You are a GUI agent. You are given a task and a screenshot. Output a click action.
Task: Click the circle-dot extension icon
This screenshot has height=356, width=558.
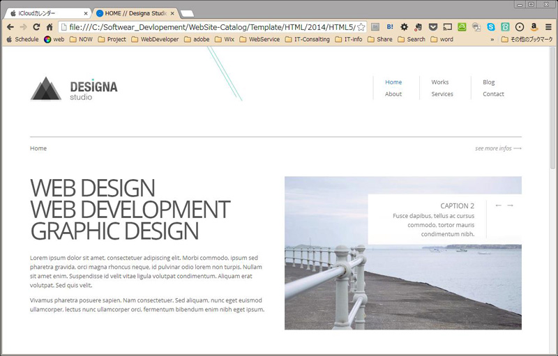click(520, 26)
